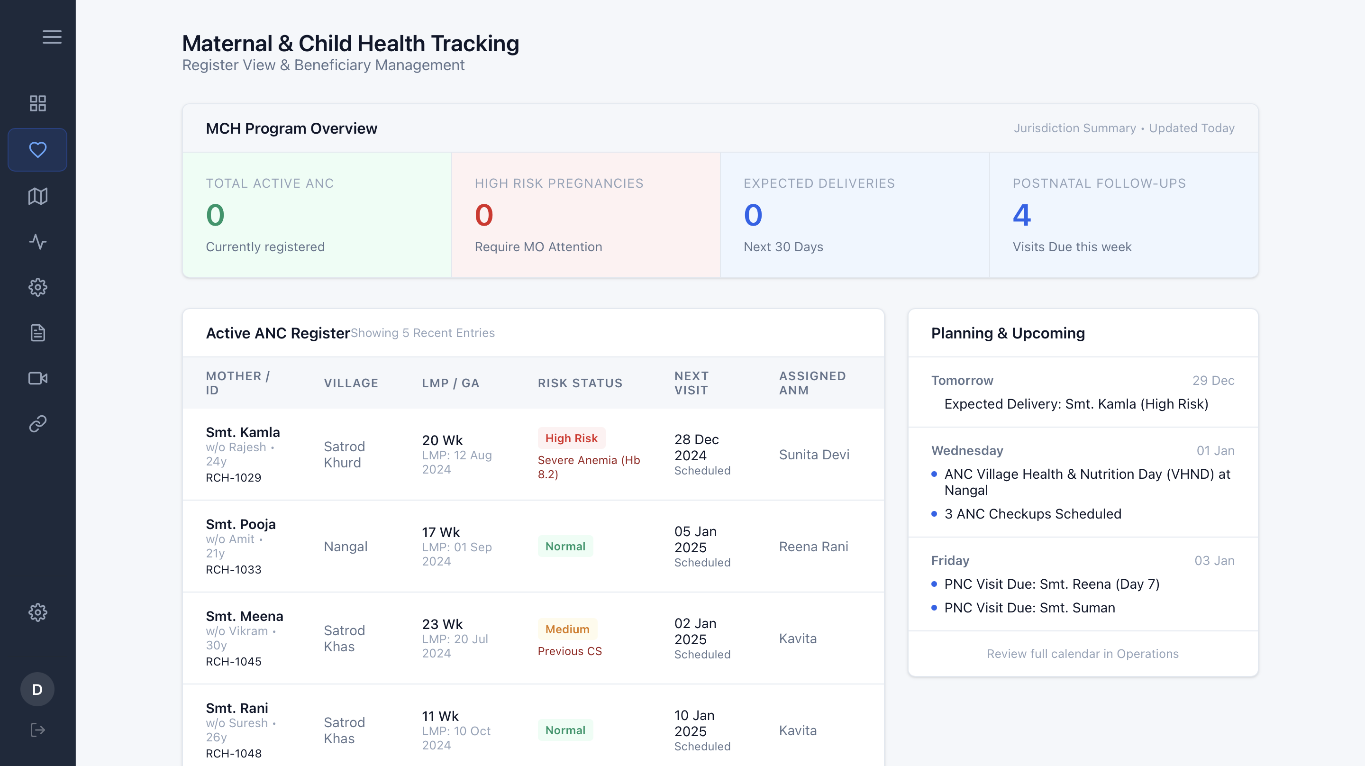Click the Total Active ANC card

[x=317, y=215]
